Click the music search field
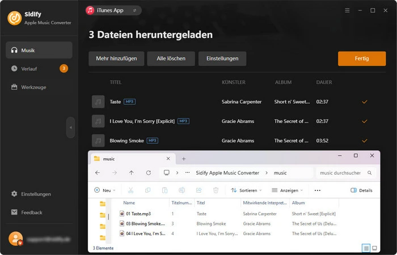 click(346, 173)
